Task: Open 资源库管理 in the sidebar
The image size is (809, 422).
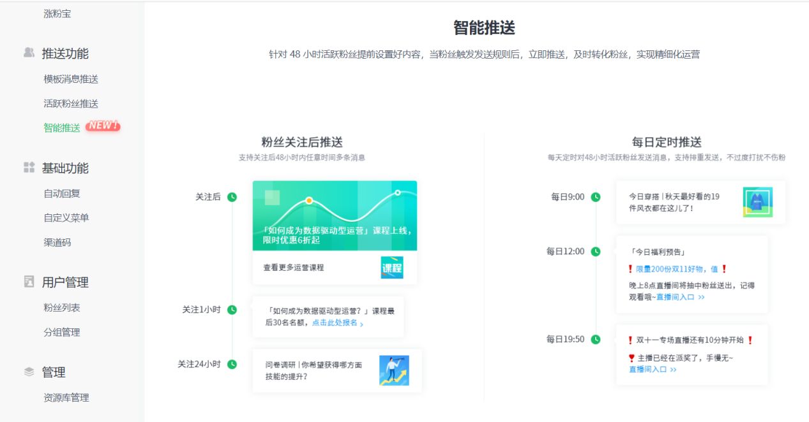Action: [x=66, y=397]
